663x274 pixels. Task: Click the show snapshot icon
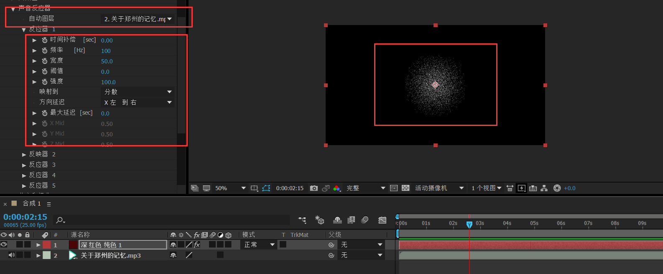[326, 188]
